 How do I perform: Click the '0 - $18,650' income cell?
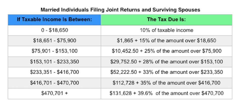coord(54,30)
